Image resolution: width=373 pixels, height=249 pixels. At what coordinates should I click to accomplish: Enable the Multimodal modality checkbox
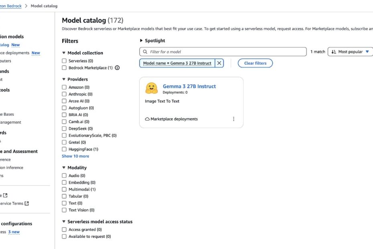pyautogui.click(x=64, y=189)
